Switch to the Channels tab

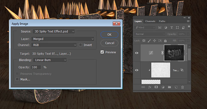click(150, 21)
